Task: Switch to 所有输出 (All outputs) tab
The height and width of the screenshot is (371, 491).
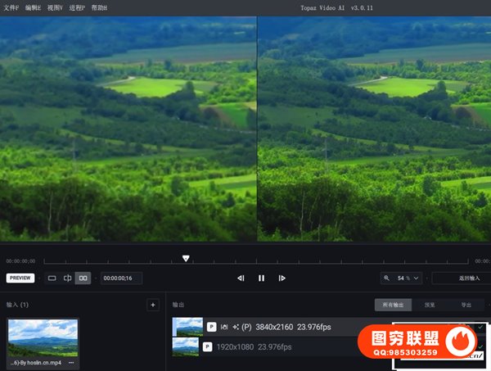Action: point(393,305)
